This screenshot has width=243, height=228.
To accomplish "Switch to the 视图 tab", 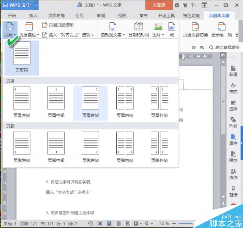I will pos(122,16).
